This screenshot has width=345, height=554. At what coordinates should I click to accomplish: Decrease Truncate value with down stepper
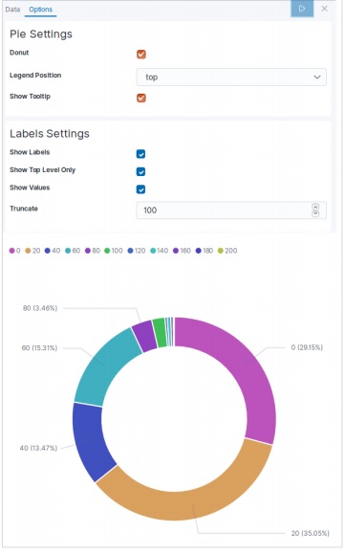pyautogui.click(x=315, y=213)
